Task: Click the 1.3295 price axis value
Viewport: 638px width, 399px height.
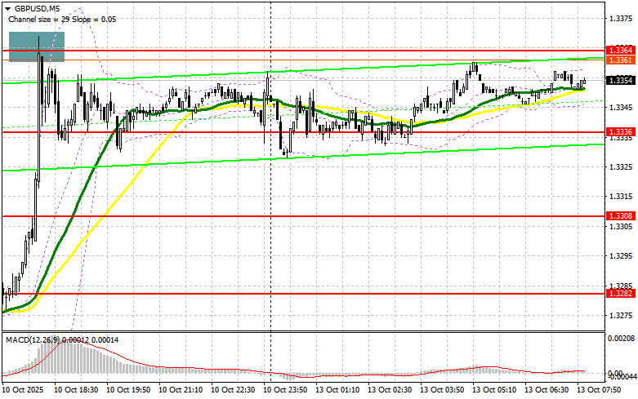Action: click(x=618, y=255)
